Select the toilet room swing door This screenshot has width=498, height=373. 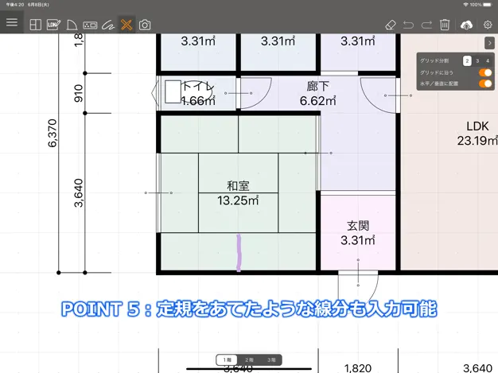[x=254, y=93]
